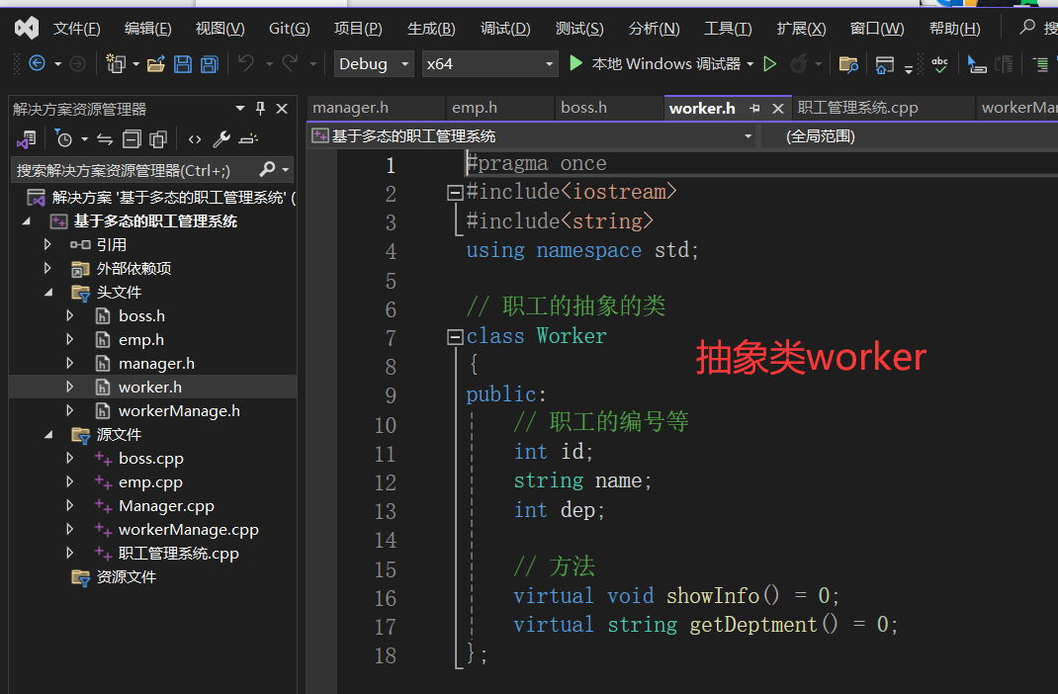Click sync with active document icon
This screenshot has width=1058, height=694.
[x=105, y=139]
